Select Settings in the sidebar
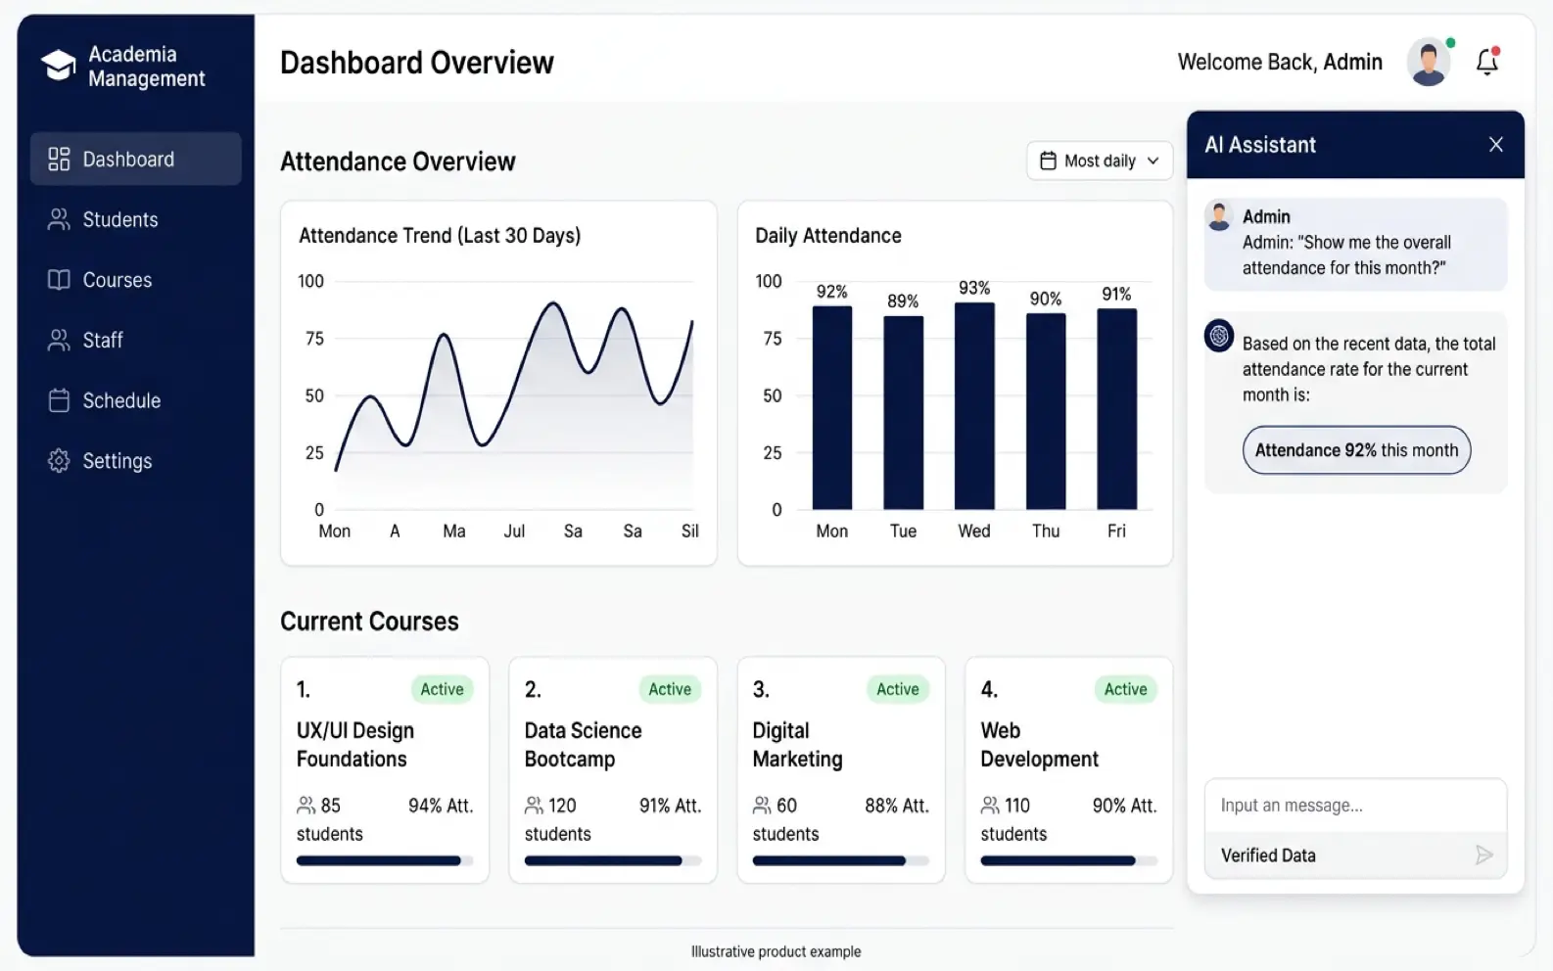 point(136,461)
